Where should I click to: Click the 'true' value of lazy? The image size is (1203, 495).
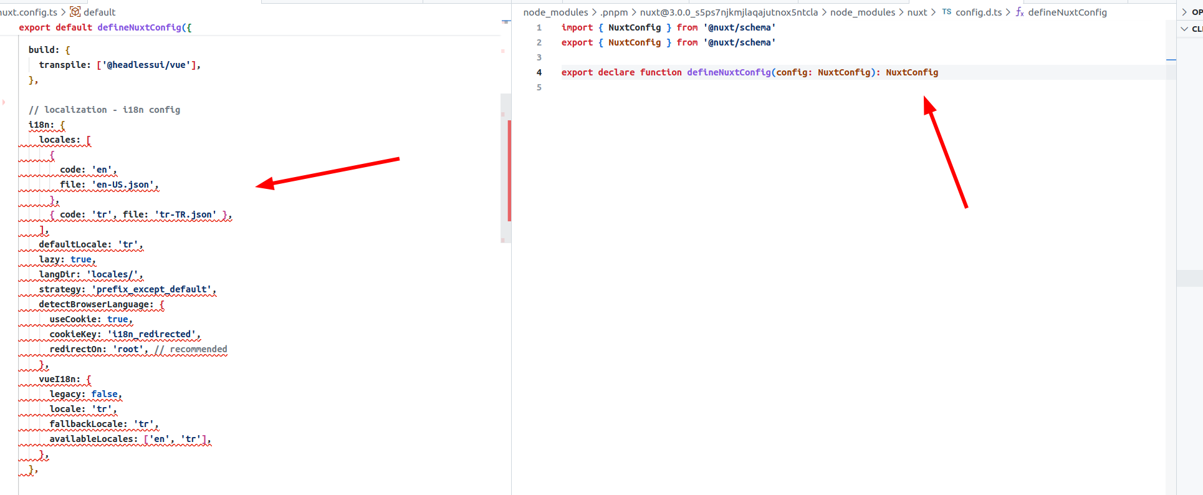[81, 259]
